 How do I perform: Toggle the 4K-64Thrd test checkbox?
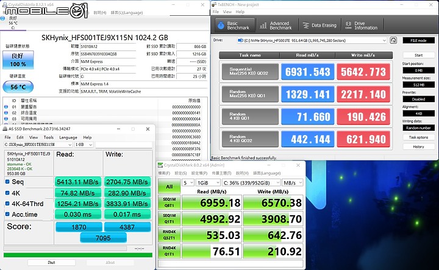pyautogui.click(x=7, y=204)
